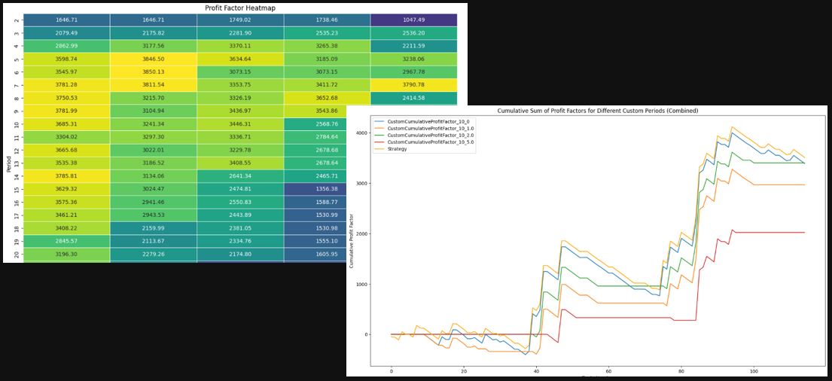832x381 pixels.
Task: Click the heatmap cell reading 2079.49
Action: tap(66, 33)
